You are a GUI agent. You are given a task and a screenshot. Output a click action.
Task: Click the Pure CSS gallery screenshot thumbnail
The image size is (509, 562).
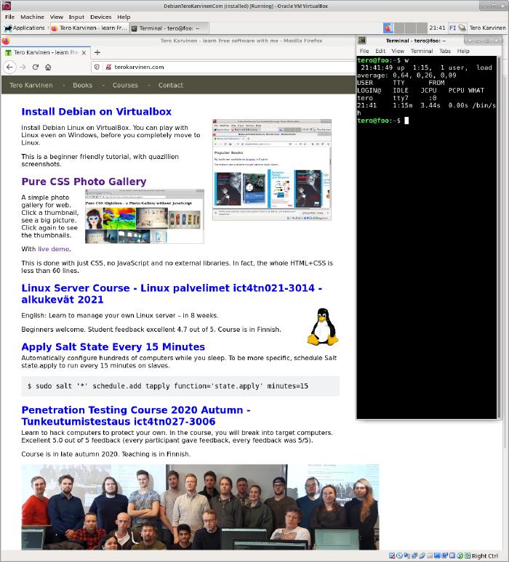(x=144, y=216)
